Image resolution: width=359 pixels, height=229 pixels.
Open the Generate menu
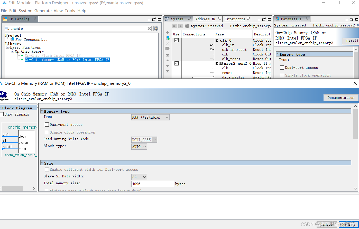(43, 11)
